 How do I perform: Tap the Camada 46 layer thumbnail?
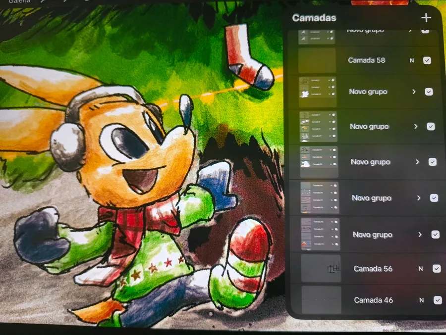coord(322,300)
